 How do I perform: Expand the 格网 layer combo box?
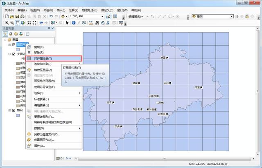[x=232, y=16]
